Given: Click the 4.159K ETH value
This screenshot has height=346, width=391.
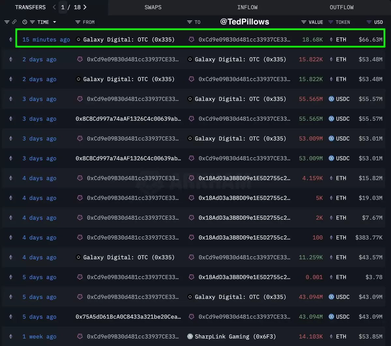Looking at the screenshot, I should pyautogui.click(x=312, y=178).
